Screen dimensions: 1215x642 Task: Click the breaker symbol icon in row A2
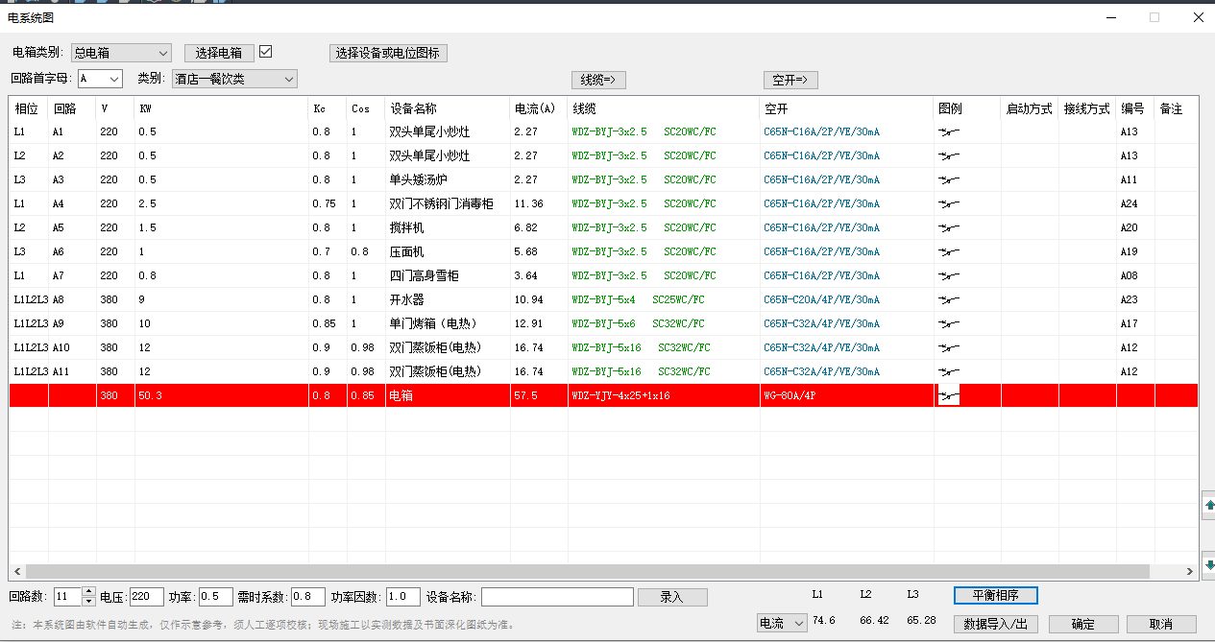(949, 156)
